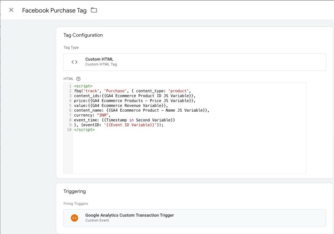Click the Tag Configuration heading
Screen dimensions: 334x234
point(83,35)
